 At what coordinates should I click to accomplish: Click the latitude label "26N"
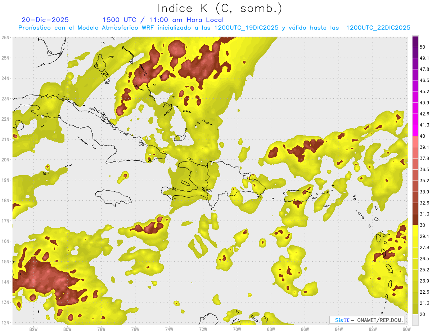(x=5, y=37)
